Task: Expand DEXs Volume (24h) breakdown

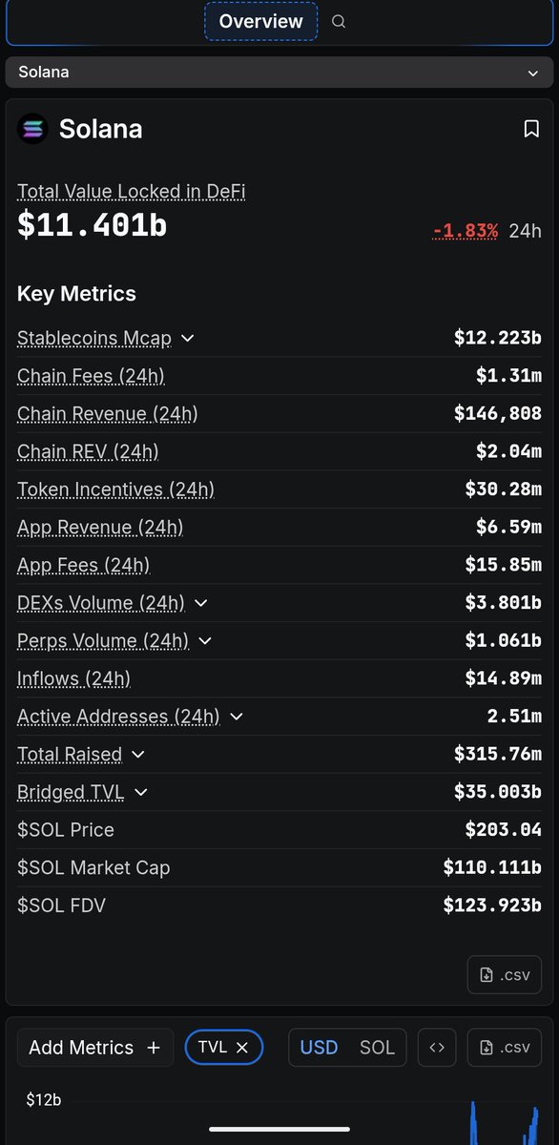Action: tap(200, 603)
